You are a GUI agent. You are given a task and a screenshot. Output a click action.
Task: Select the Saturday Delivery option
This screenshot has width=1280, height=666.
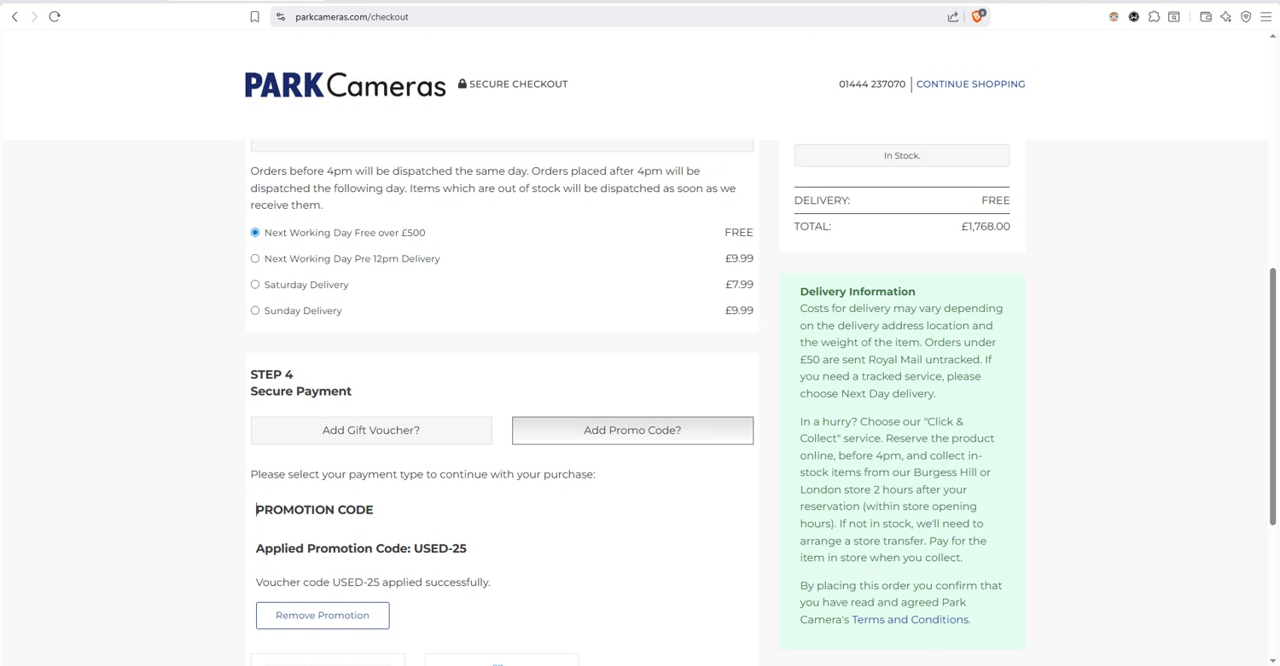coord(255,285)
